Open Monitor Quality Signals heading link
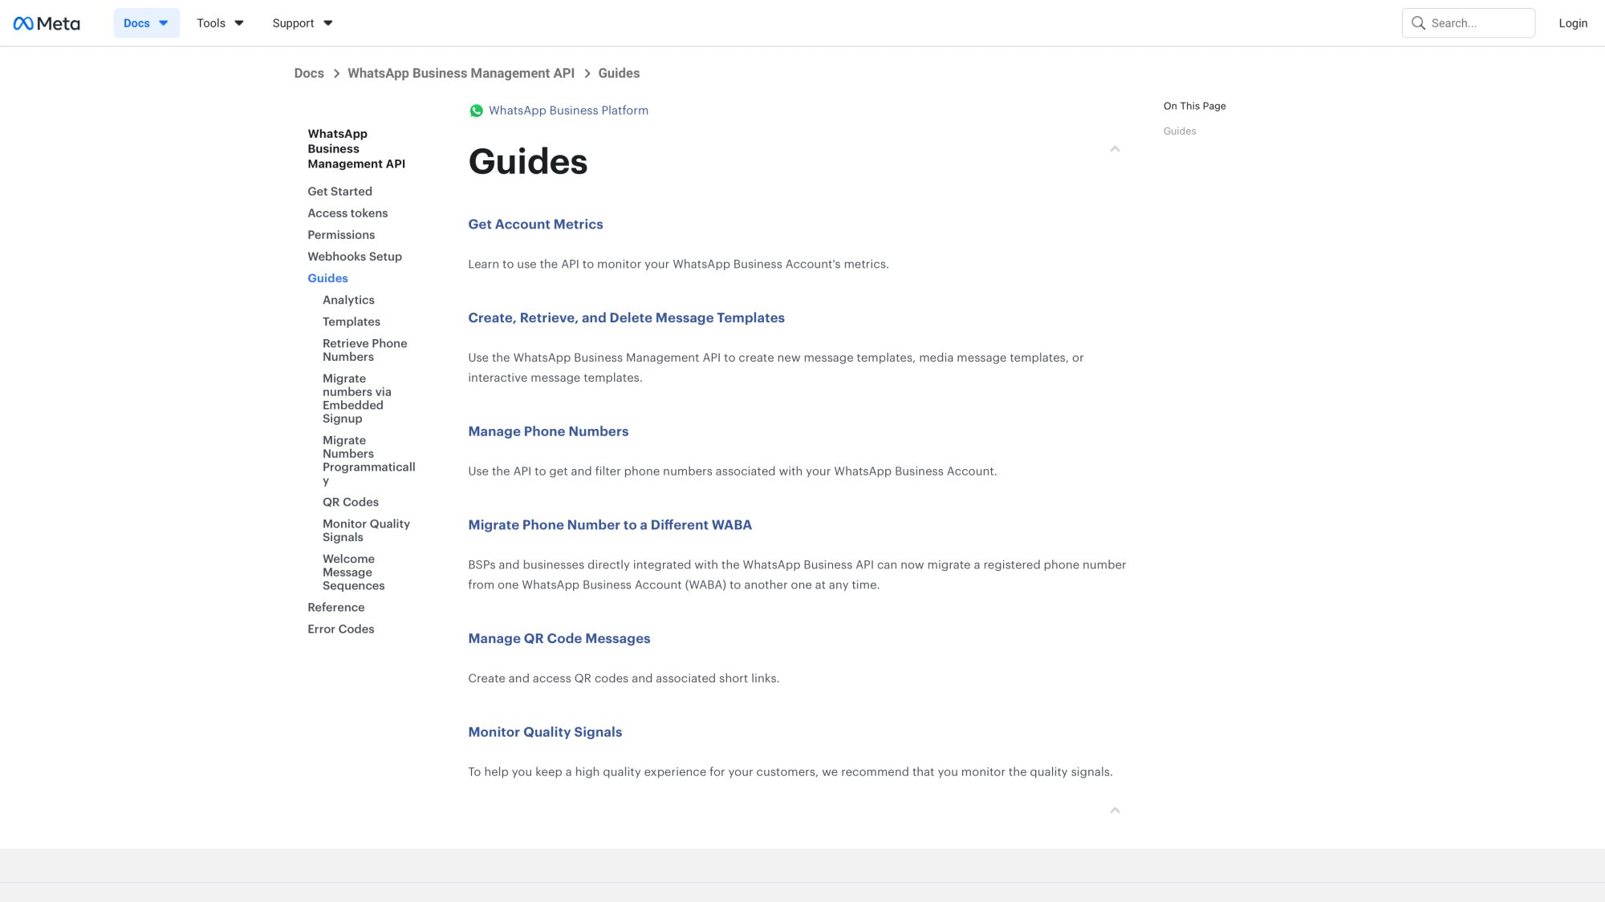 545,732
